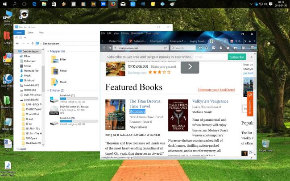Open the Musik folder under Mappar
The width and height of the screenshot is (290, 181).
tap(58, 82)
